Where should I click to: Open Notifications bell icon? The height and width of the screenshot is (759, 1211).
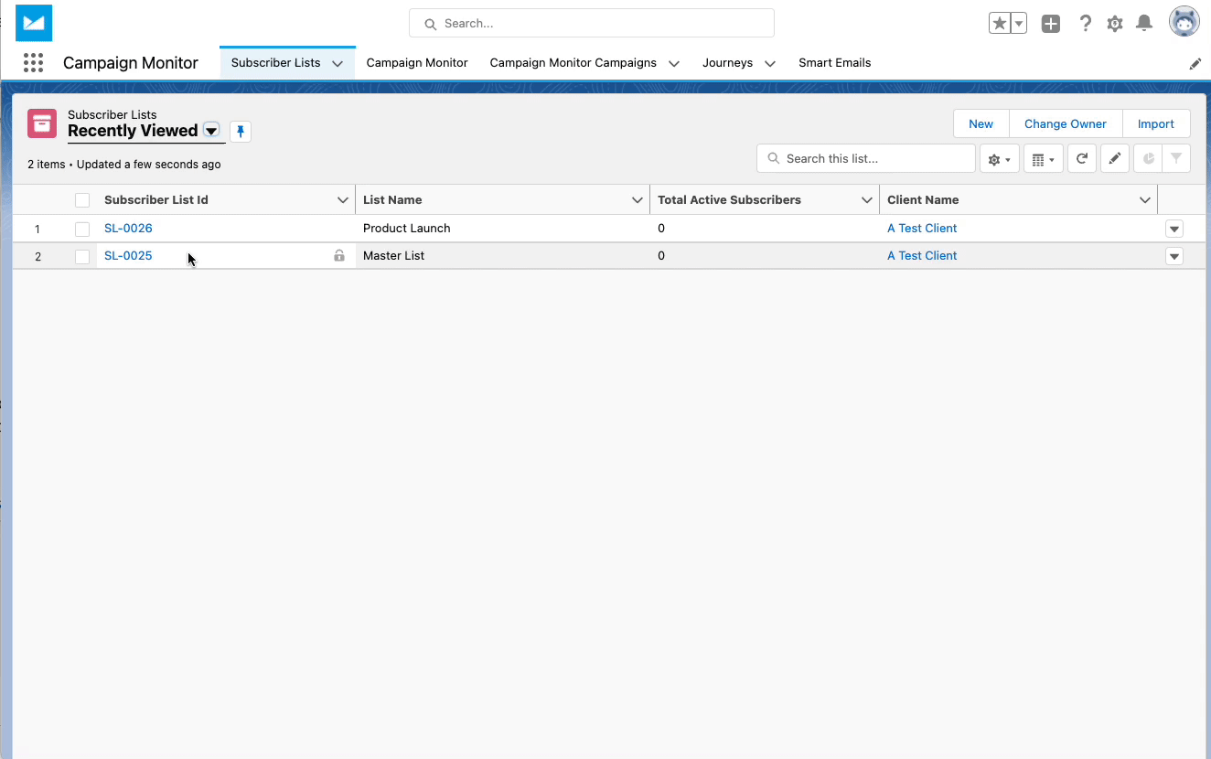1143,24
